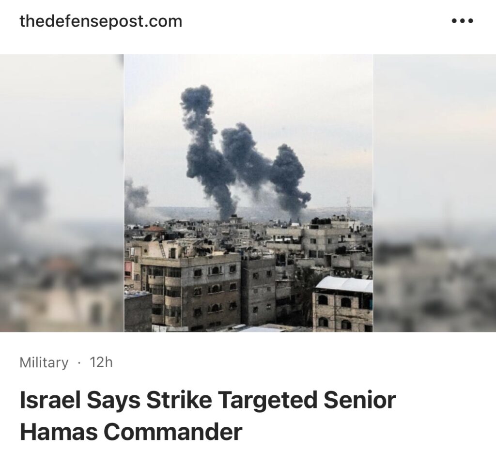The image size is (496, 452).
Task: Open the three-dot more options menu
Action: [462, 21]
